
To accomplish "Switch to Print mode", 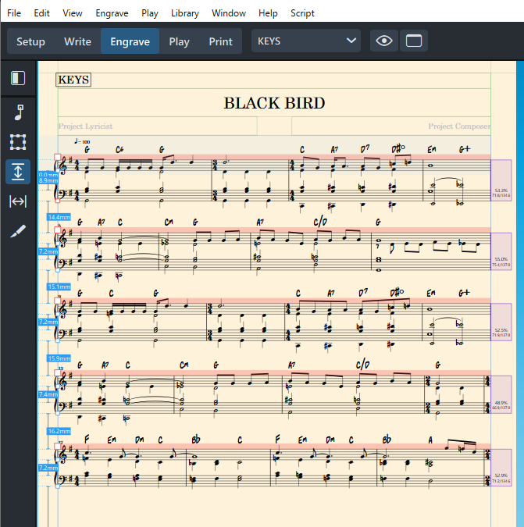I will coord(220,41).
